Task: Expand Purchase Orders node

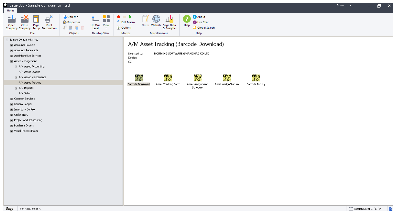Action: [x=11, y=125]
